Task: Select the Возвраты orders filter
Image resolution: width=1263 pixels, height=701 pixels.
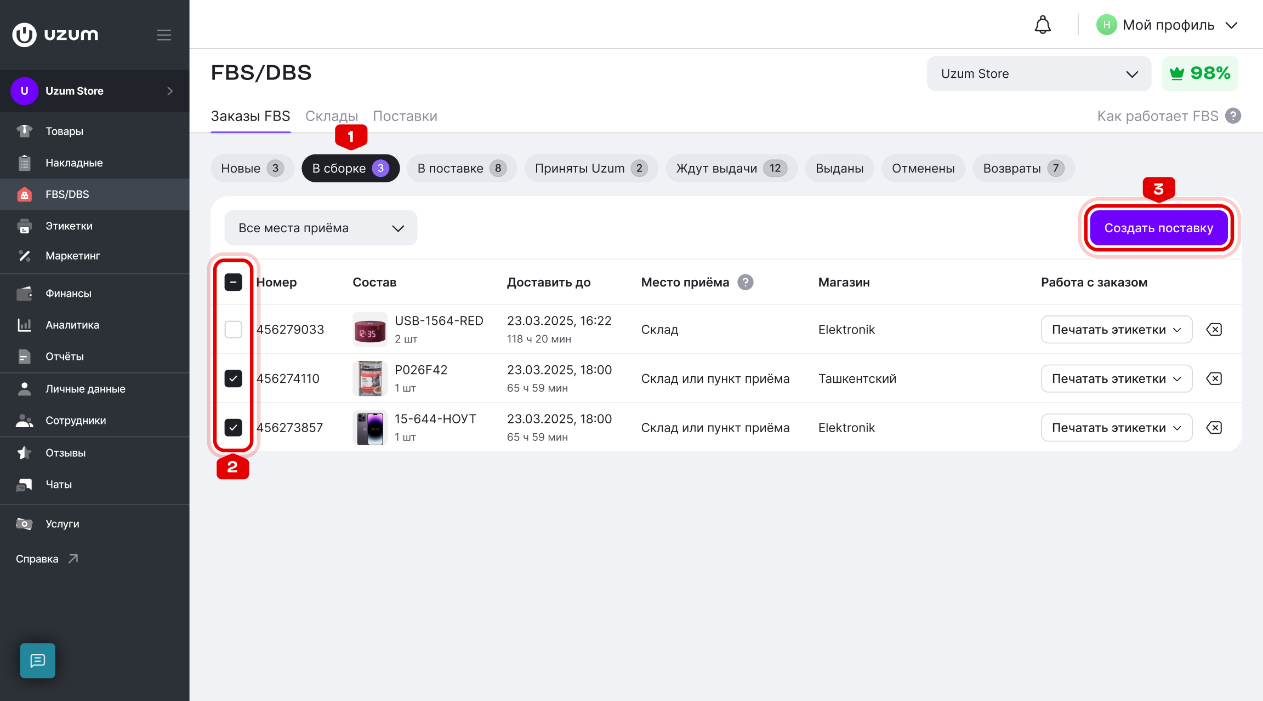Action: pyautogui.click(x=1023, y=168)
